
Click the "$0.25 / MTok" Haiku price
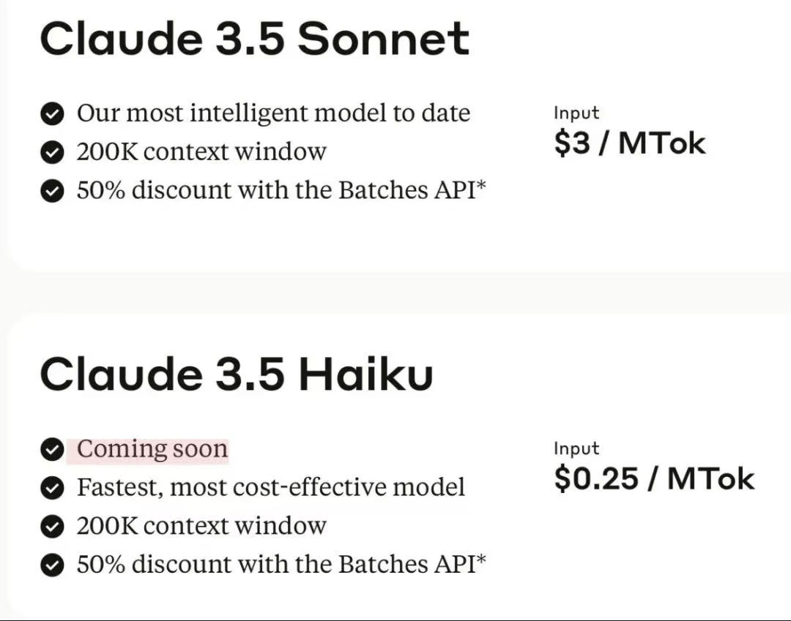653,478
